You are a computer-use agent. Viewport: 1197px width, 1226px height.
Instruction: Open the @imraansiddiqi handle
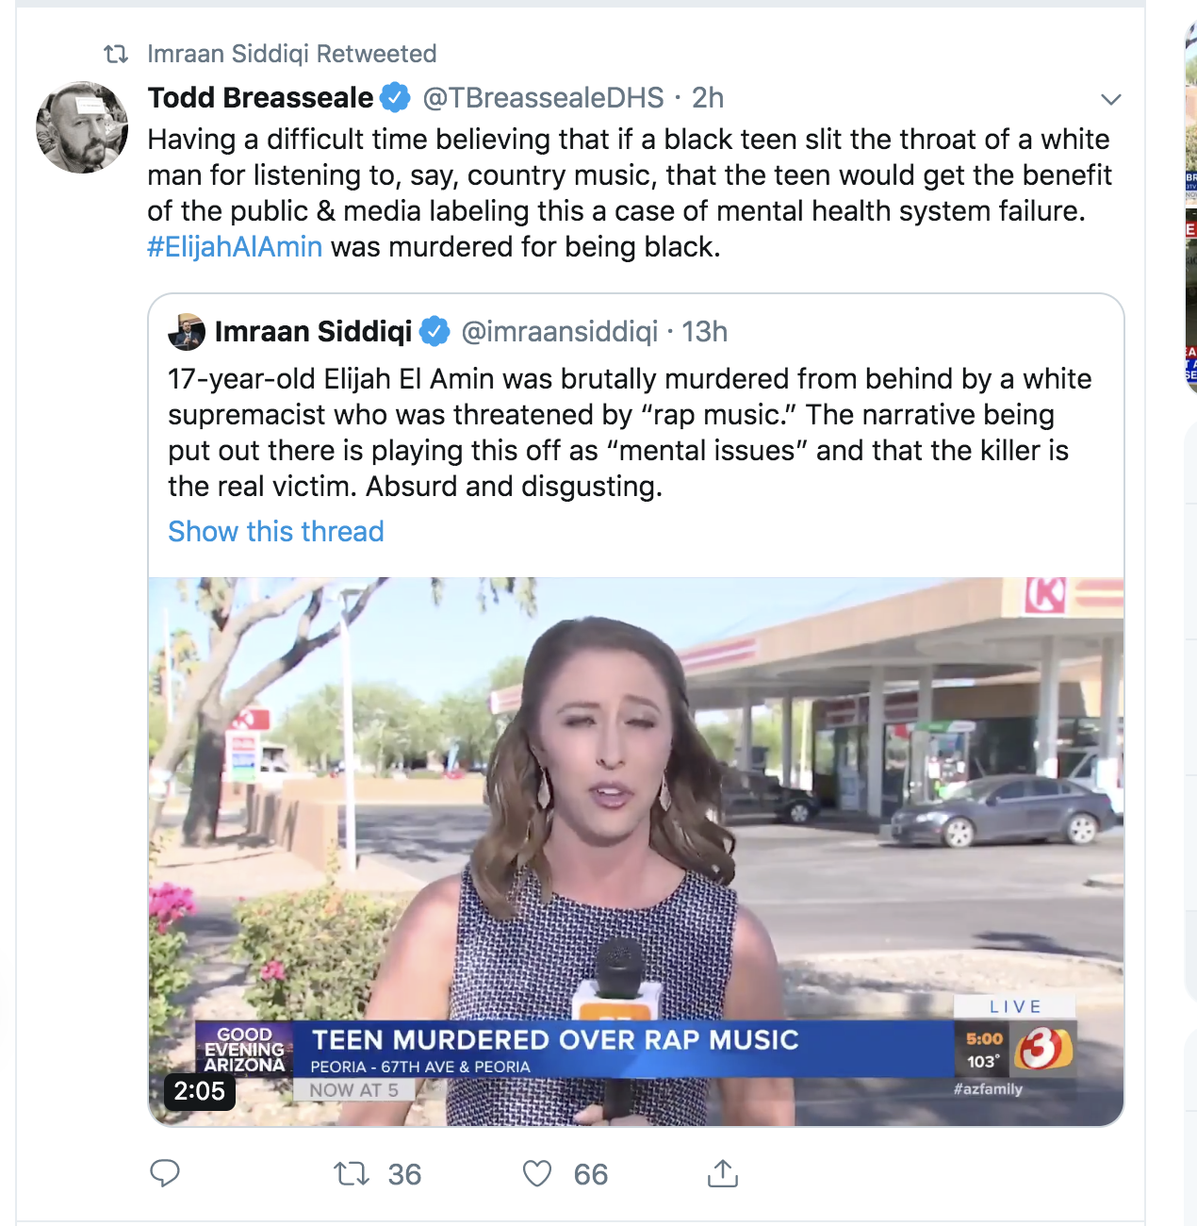pos(559,332)
